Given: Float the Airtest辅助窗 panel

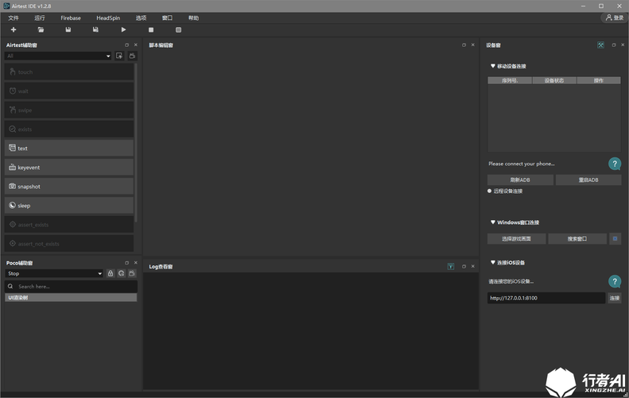Looking at the screenshot, I should click(x=126, y=45).
